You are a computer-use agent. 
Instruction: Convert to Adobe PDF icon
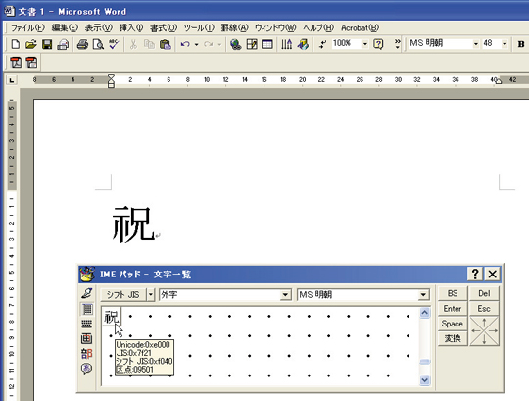point(16,63)
